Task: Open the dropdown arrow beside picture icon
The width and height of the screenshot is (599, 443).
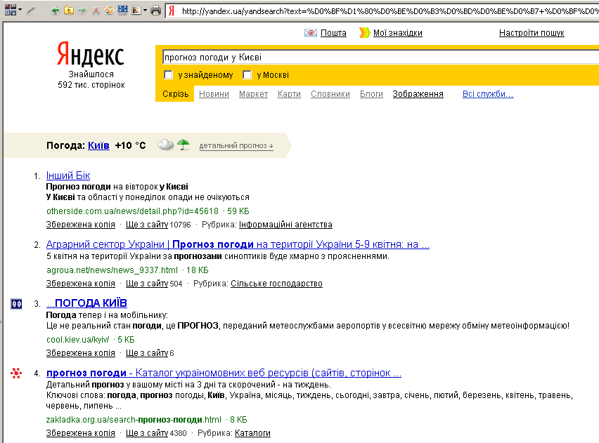Action: pyautogui.click(x=145, y=11)
